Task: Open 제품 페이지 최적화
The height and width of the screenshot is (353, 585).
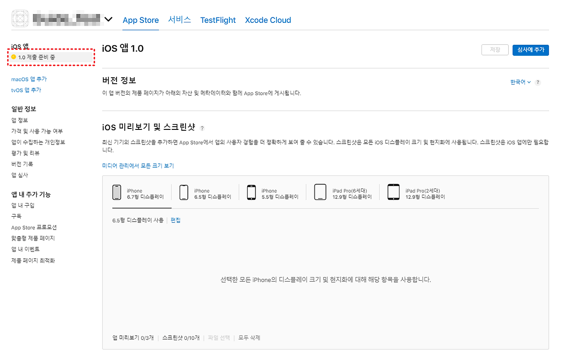Action: point(33,261)
